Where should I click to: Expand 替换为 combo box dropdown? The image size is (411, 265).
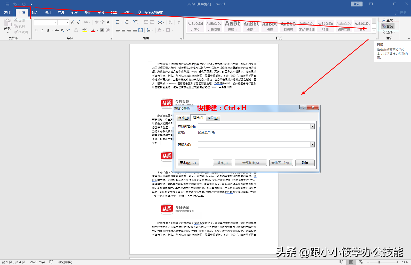click(x=312, y=145)
